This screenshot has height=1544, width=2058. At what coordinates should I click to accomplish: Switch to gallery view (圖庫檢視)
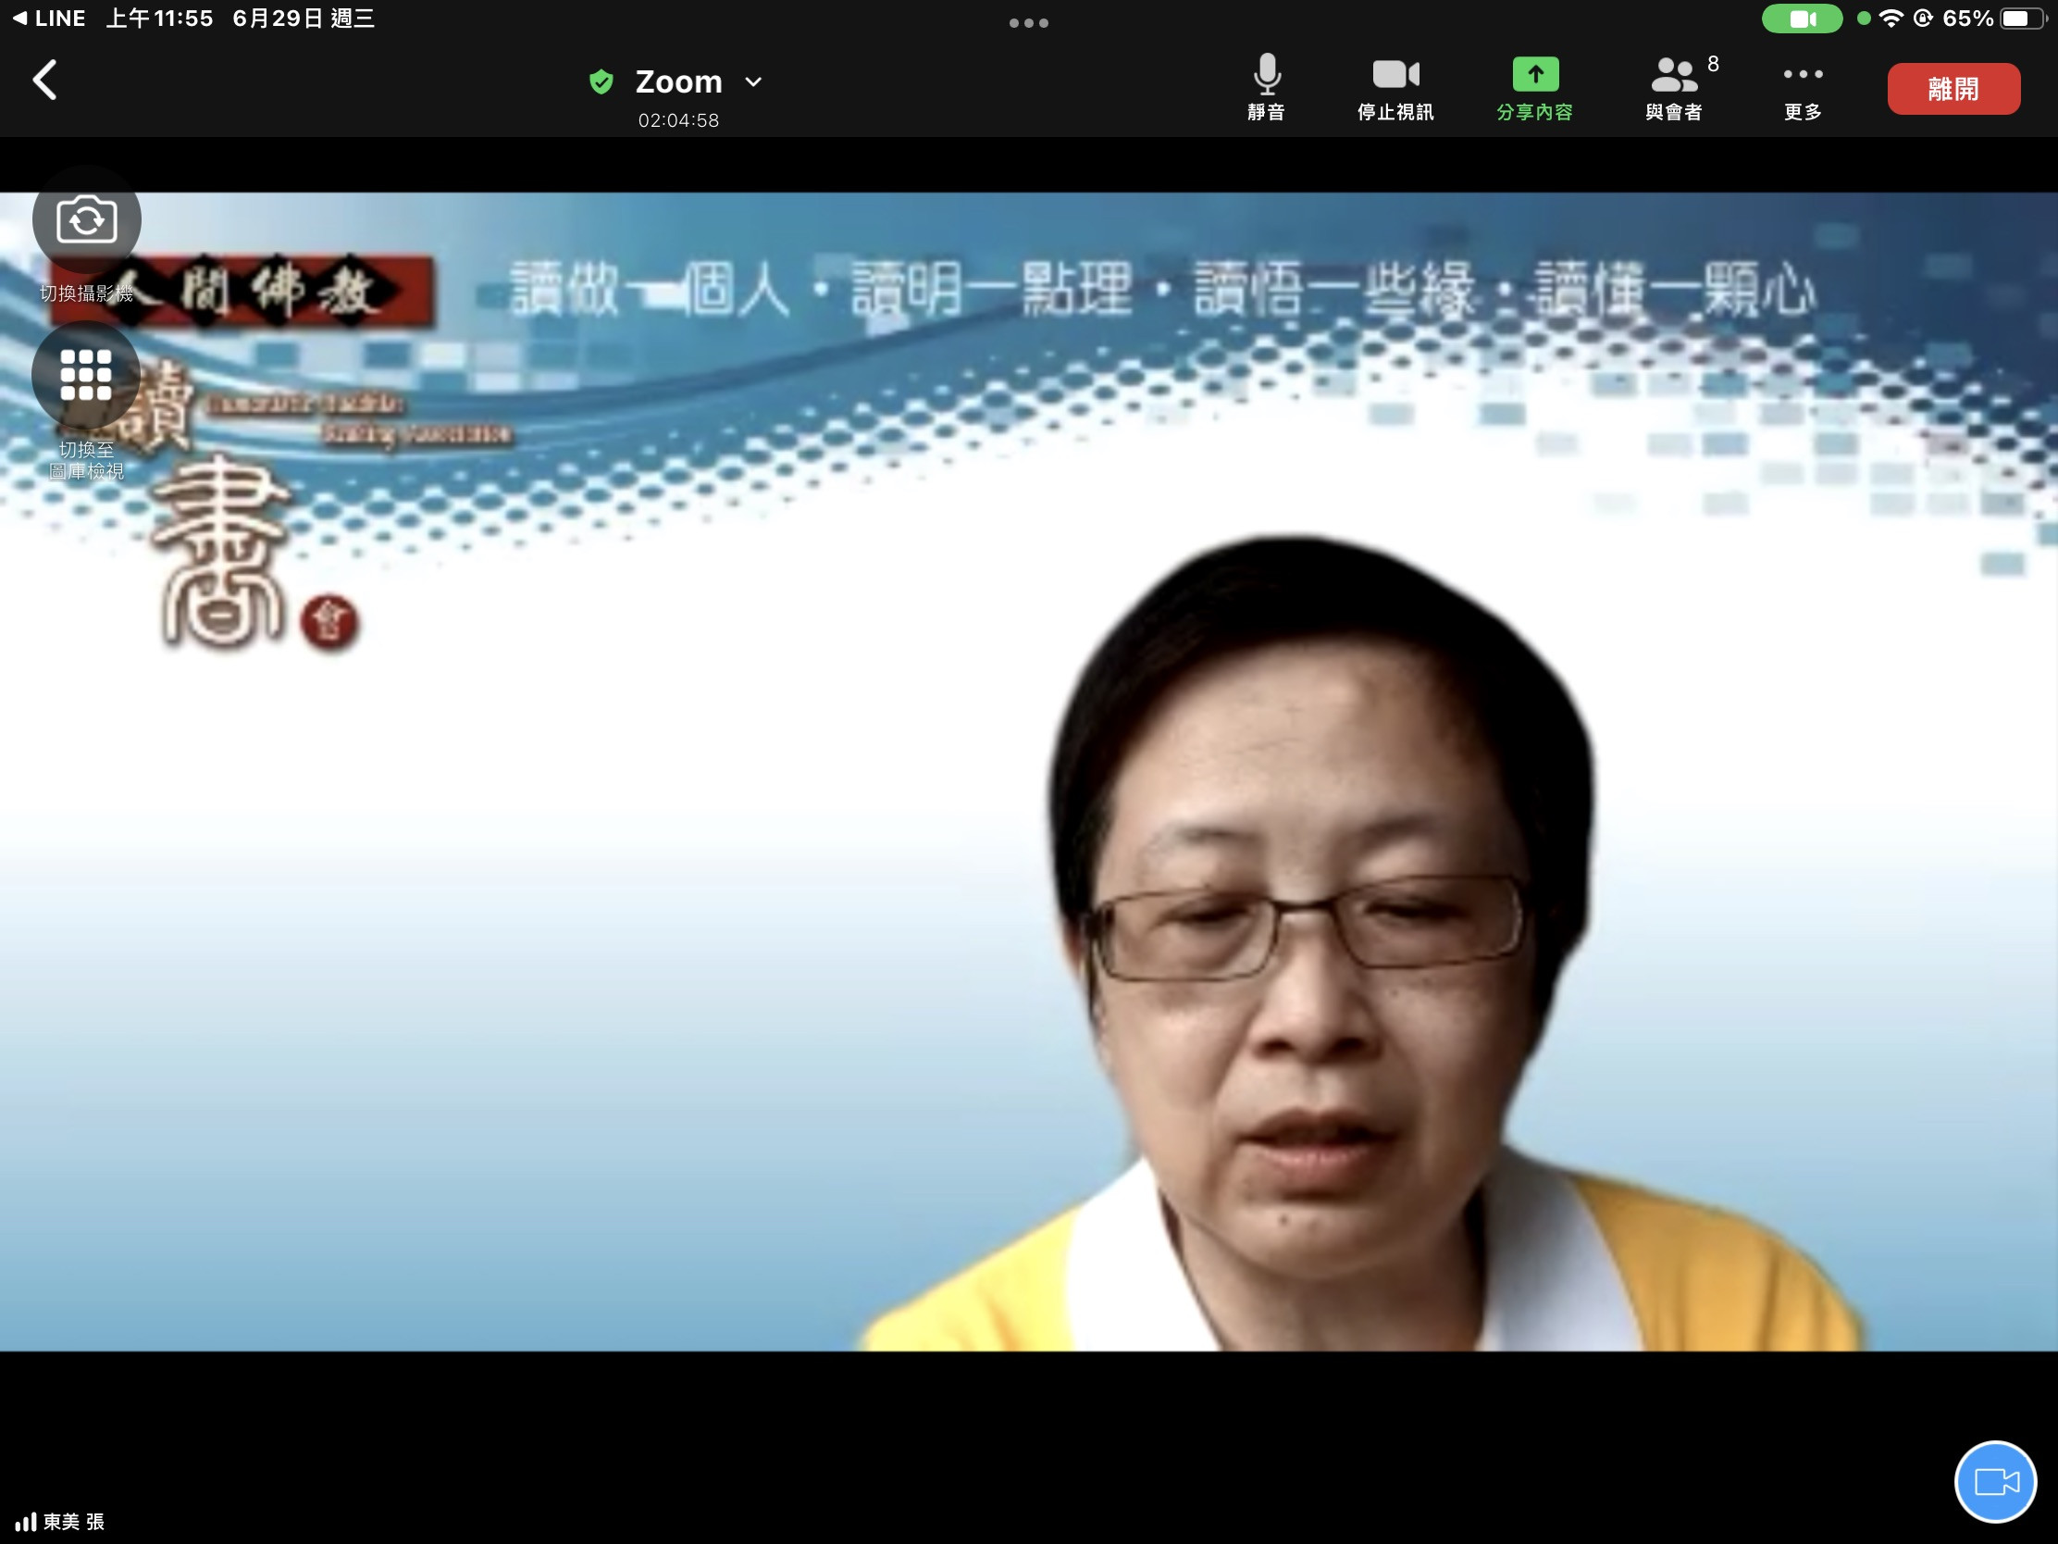[x=87, y=376]
